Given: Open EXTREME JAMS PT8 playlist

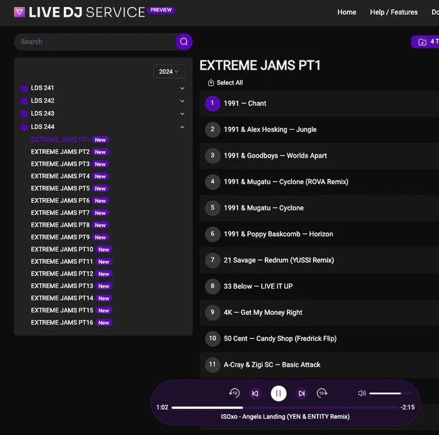Looking at the screenshot, I should (x=60, y=225).
